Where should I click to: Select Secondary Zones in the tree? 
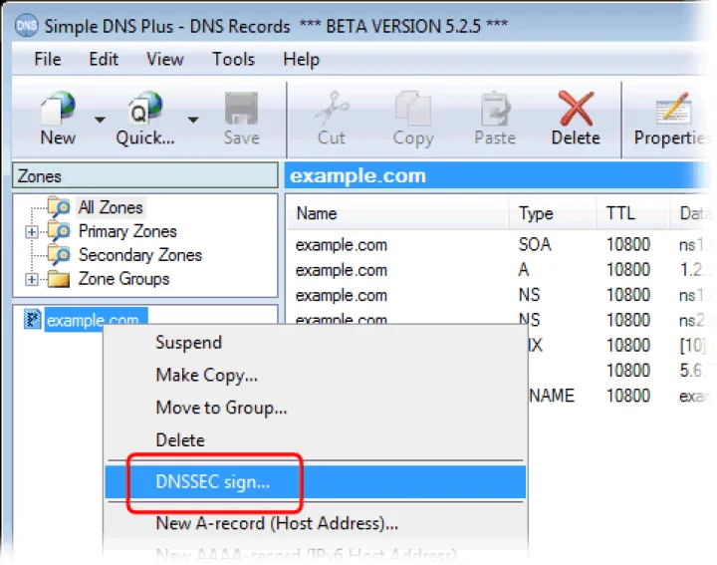139,255
